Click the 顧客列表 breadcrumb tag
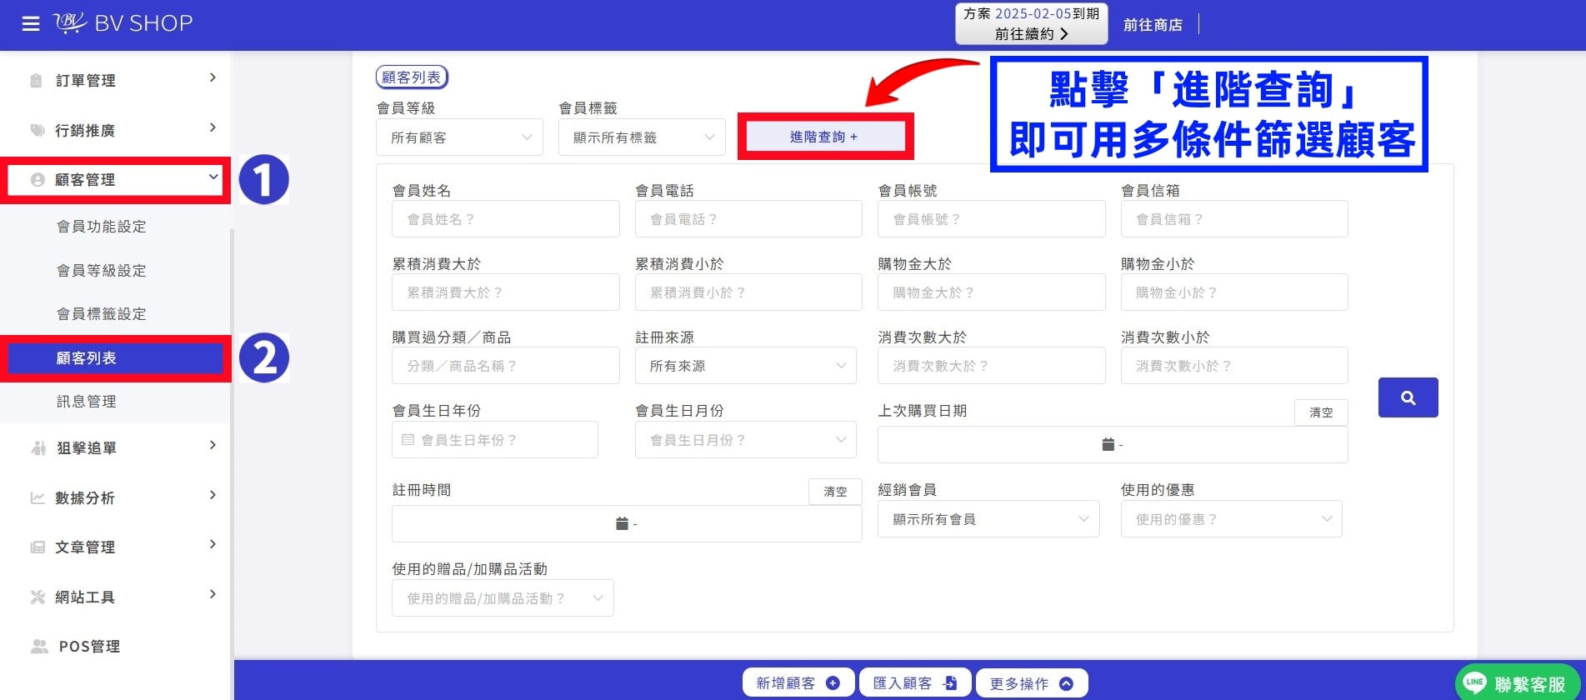 point(412,77)
